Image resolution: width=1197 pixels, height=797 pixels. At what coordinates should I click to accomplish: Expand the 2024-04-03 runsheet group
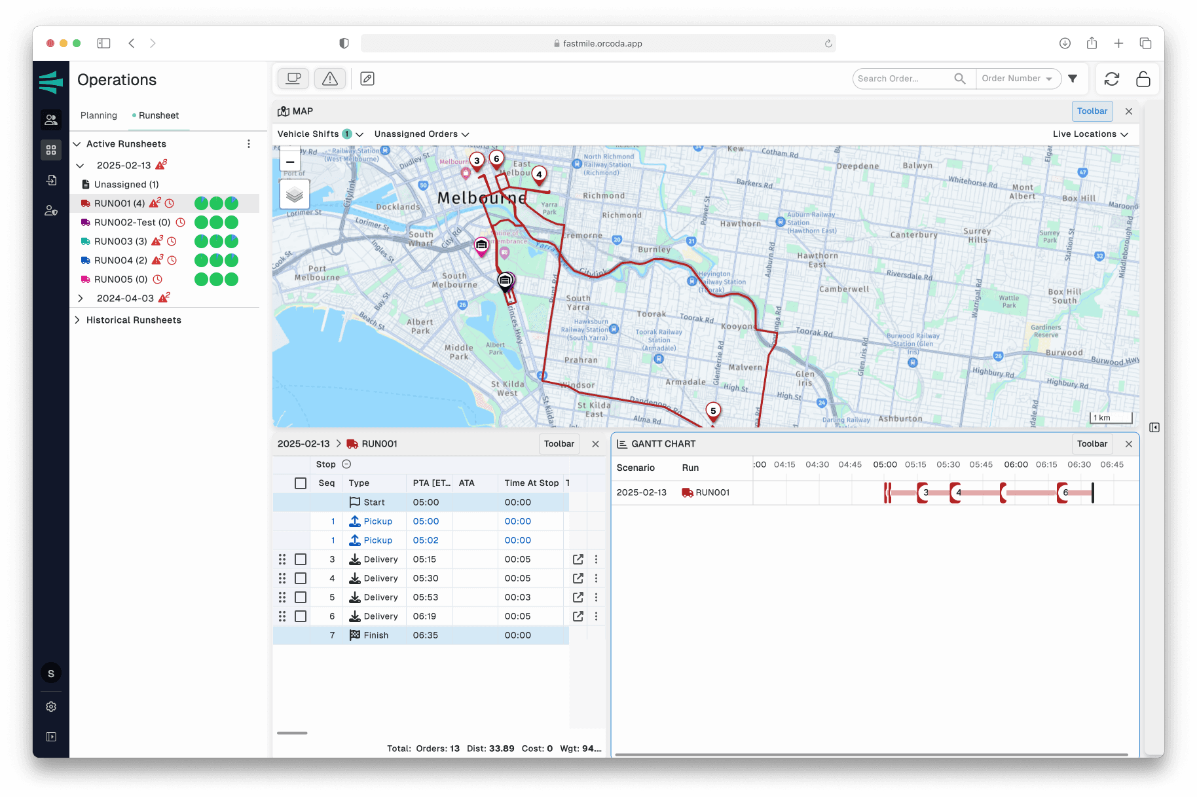point(81,298)
